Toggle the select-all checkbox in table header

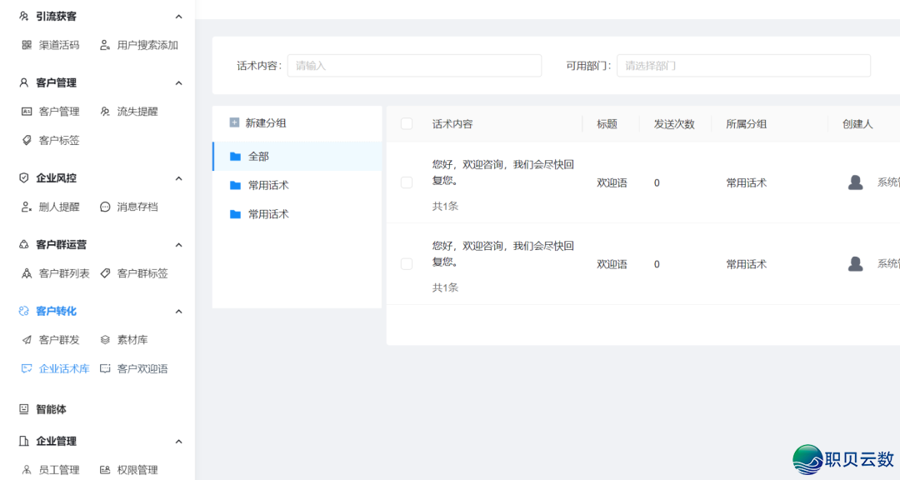[x=407, y=124]
